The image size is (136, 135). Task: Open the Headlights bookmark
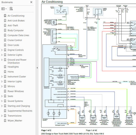[x=13, y=67]
